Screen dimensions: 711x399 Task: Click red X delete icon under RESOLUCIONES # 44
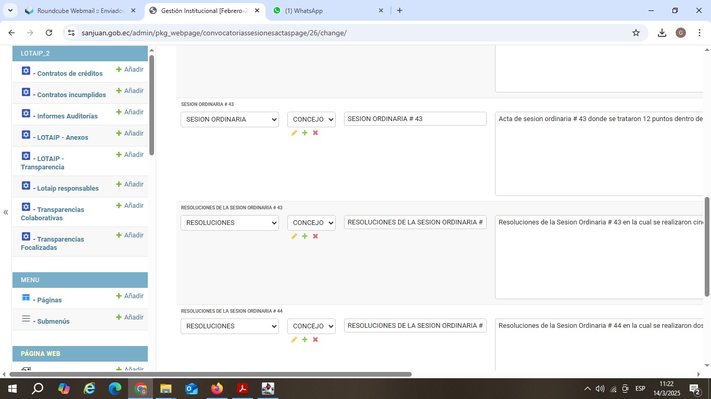click(315, 340)
